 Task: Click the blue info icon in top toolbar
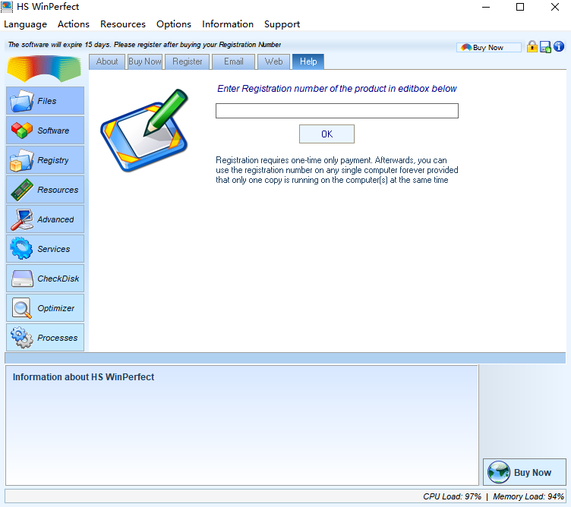tap(559, 46)
